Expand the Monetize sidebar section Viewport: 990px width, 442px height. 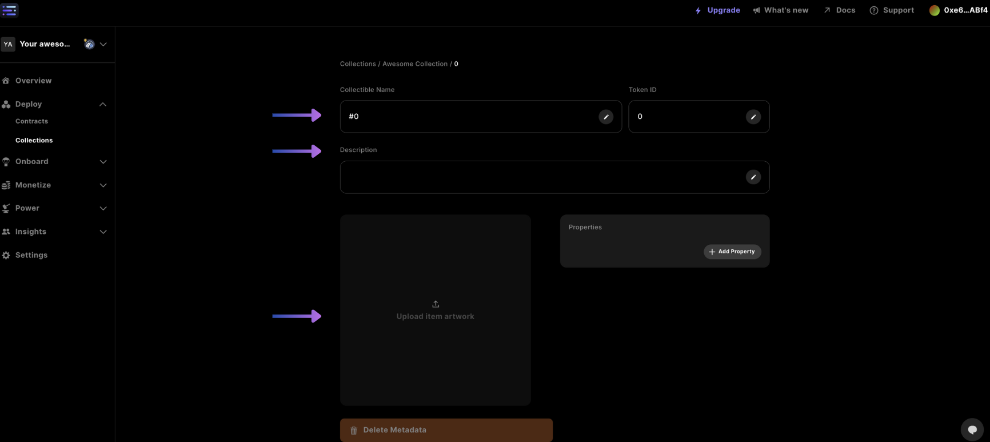[x=103, y=185]
